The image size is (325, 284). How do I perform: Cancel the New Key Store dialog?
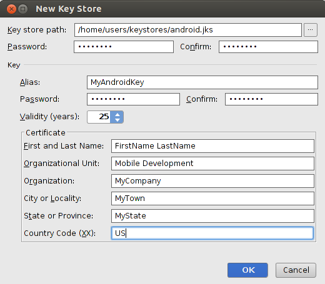[296, 270]
